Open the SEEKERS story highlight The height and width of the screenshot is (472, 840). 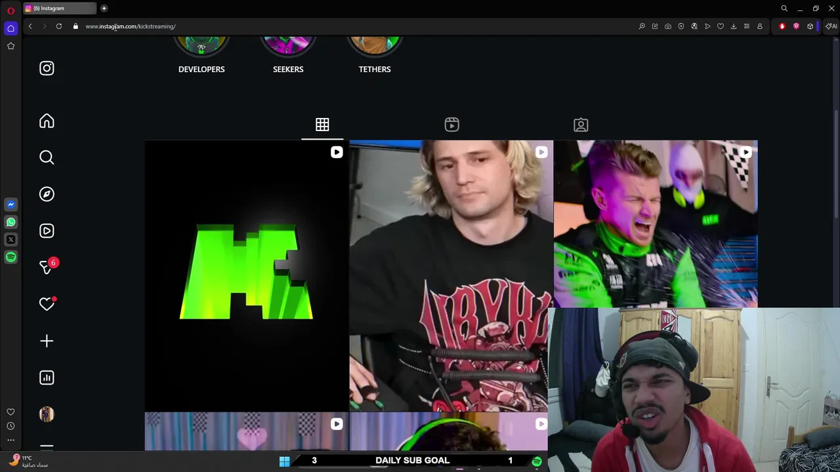288,56
